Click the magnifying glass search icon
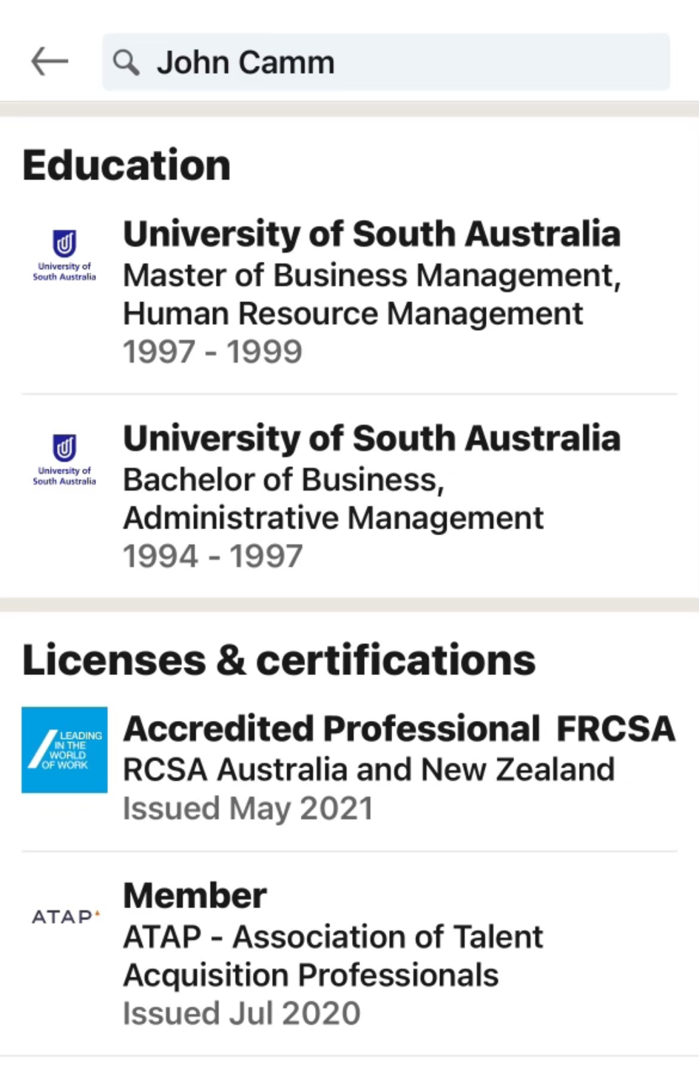 (x=126, y=63)
